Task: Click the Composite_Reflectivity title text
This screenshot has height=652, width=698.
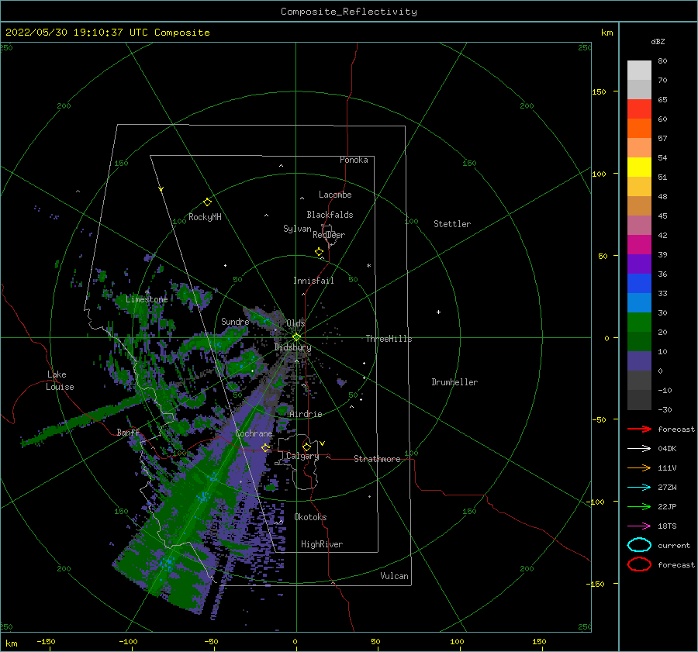Action: coord(349,12)
